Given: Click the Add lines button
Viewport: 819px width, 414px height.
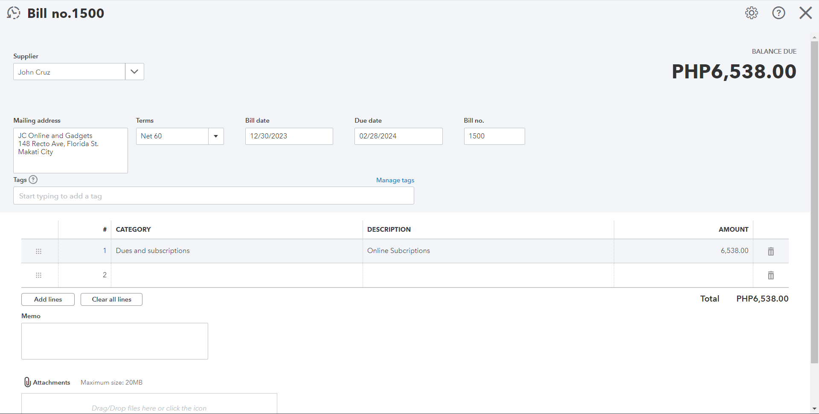Looking at the screenshot, I should (48, 299).
